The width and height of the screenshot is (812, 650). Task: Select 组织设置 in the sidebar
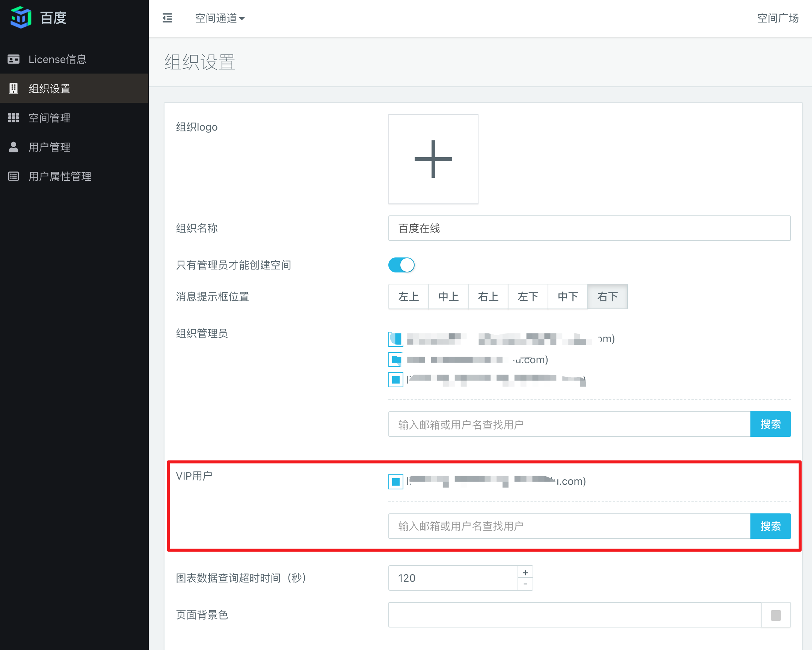(74, 89)
